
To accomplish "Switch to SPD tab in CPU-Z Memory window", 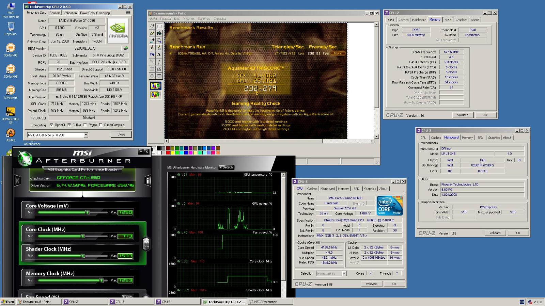I will 448,20.
